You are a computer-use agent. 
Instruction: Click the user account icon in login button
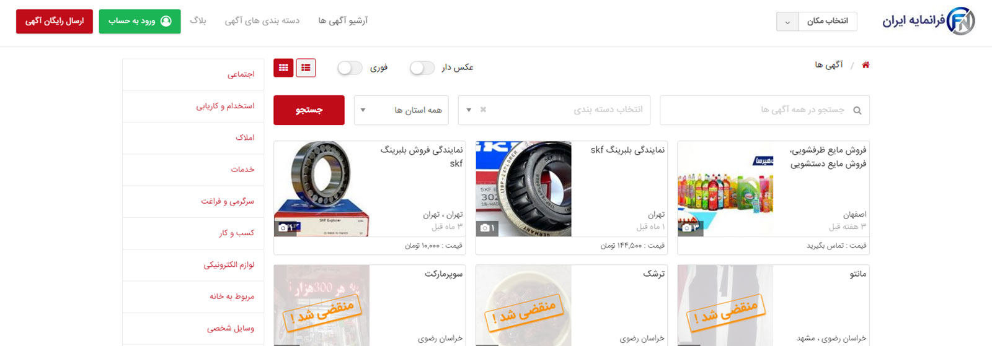click(166, 21)
